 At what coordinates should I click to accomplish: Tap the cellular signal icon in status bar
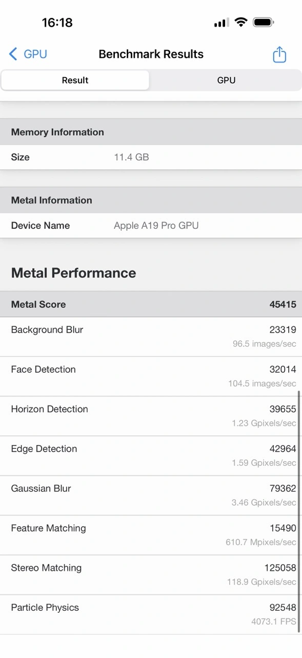220,22
